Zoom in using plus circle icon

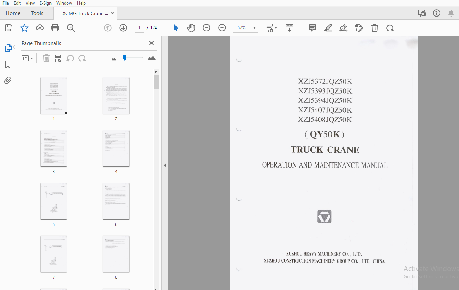(222, 28)
